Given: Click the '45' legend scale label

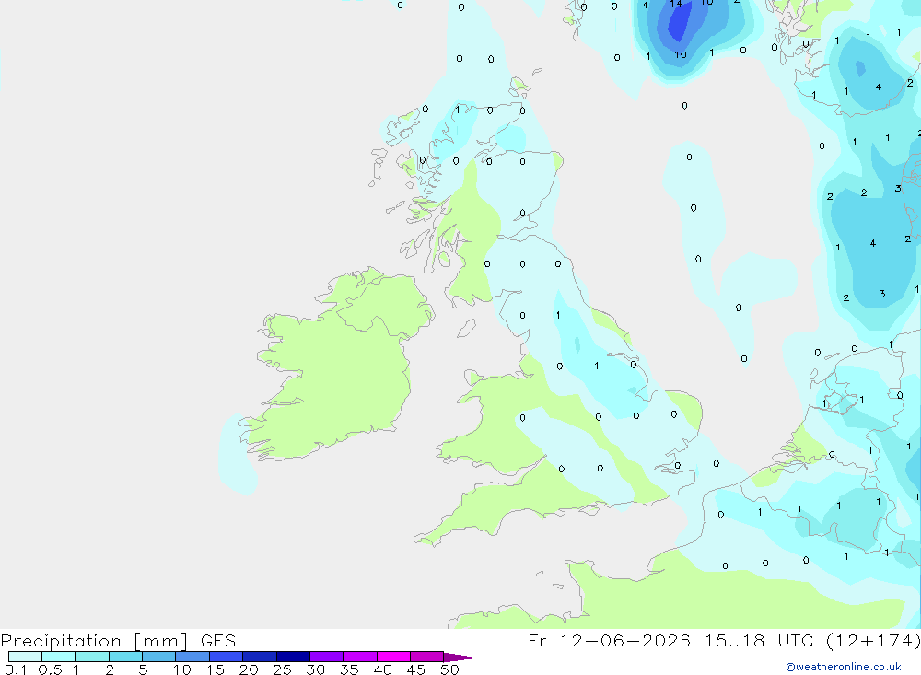Looking at the screenshot, I should 416,669.
